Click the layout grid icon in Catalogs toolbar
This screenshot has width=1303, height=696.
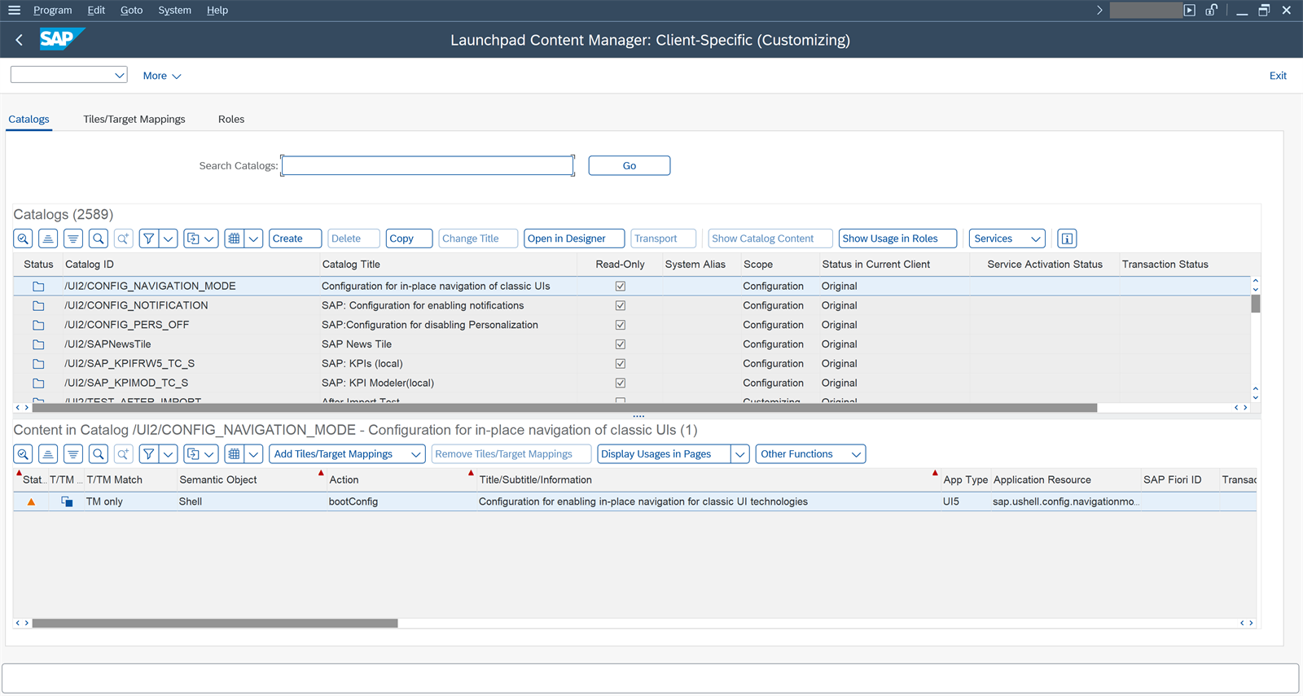(x=235, y=239)
